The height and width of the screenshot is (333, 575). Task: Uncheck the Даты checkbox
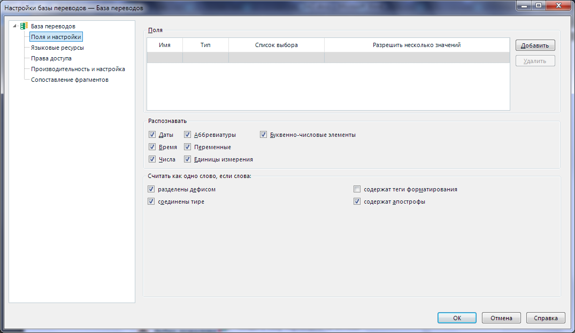[x=152, y=135]
